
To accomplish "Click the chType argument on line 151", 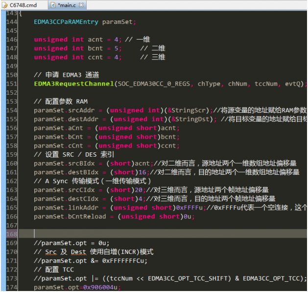I will 209,84.
